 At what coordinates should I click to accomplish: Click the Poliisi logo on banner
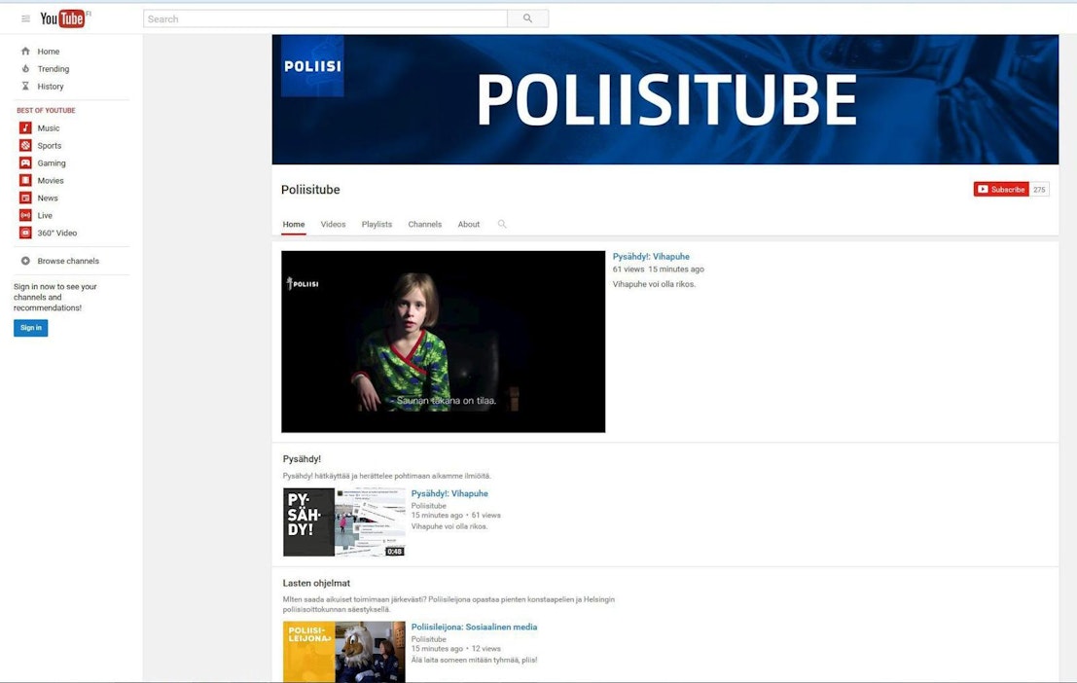click(312, 66)
